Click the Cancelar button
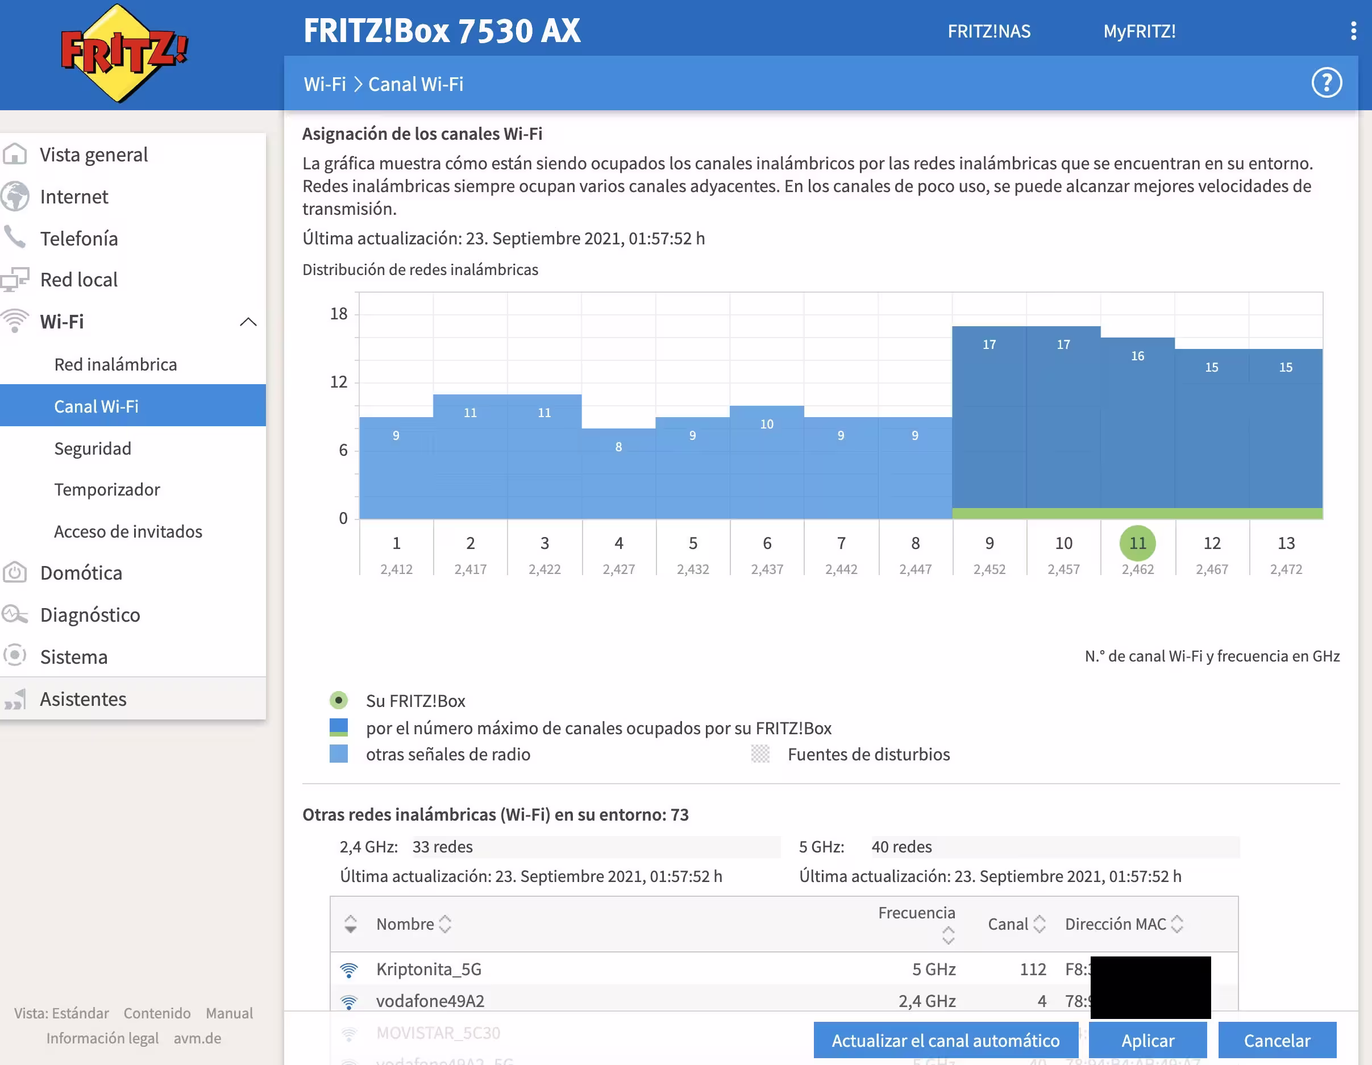Image resolution: width=1372 pixels, height=1065 pixels. 1277,1040
